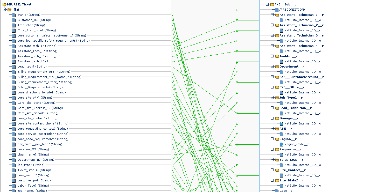
Task: Select the Customer_ID source field
Action: (x=34, y=20)
